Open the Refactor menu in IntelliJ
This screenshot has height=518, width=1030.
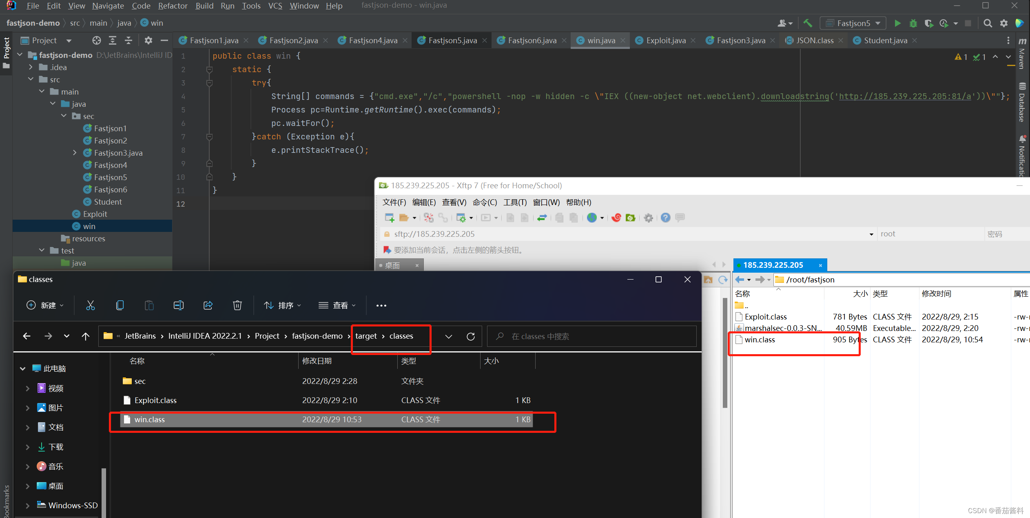pos(173,6)
